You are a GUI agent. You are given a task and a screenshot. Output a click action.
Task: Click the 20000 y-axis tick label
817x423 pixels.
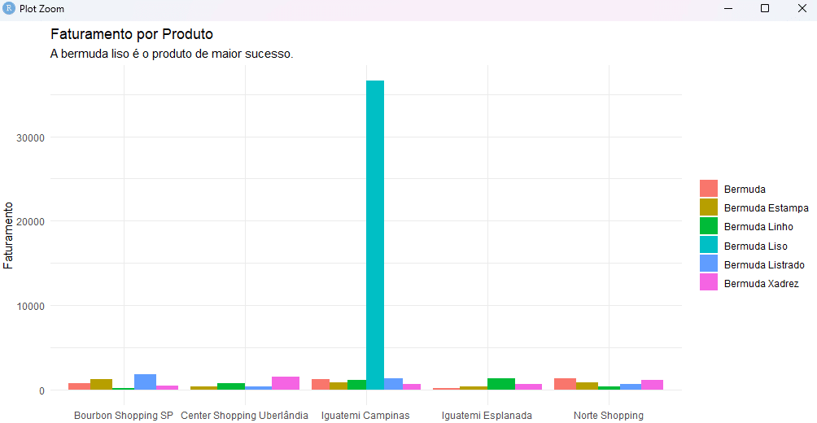pos(30,221)
